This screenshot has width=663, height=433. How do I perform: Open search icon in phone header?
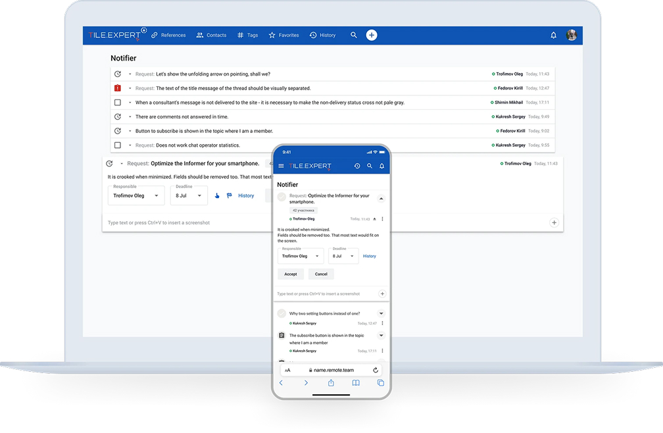pyautogui.click(x=370, y=166)
